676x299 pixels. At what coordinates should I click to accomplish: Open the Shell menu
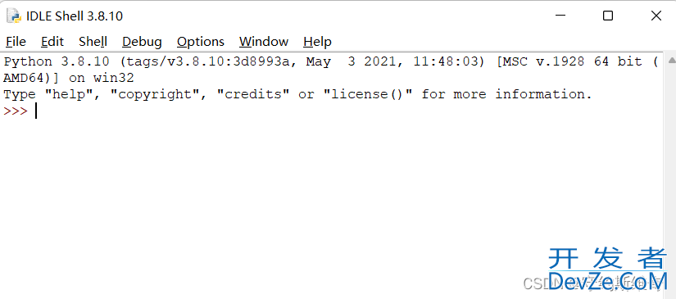coord(93,42)
